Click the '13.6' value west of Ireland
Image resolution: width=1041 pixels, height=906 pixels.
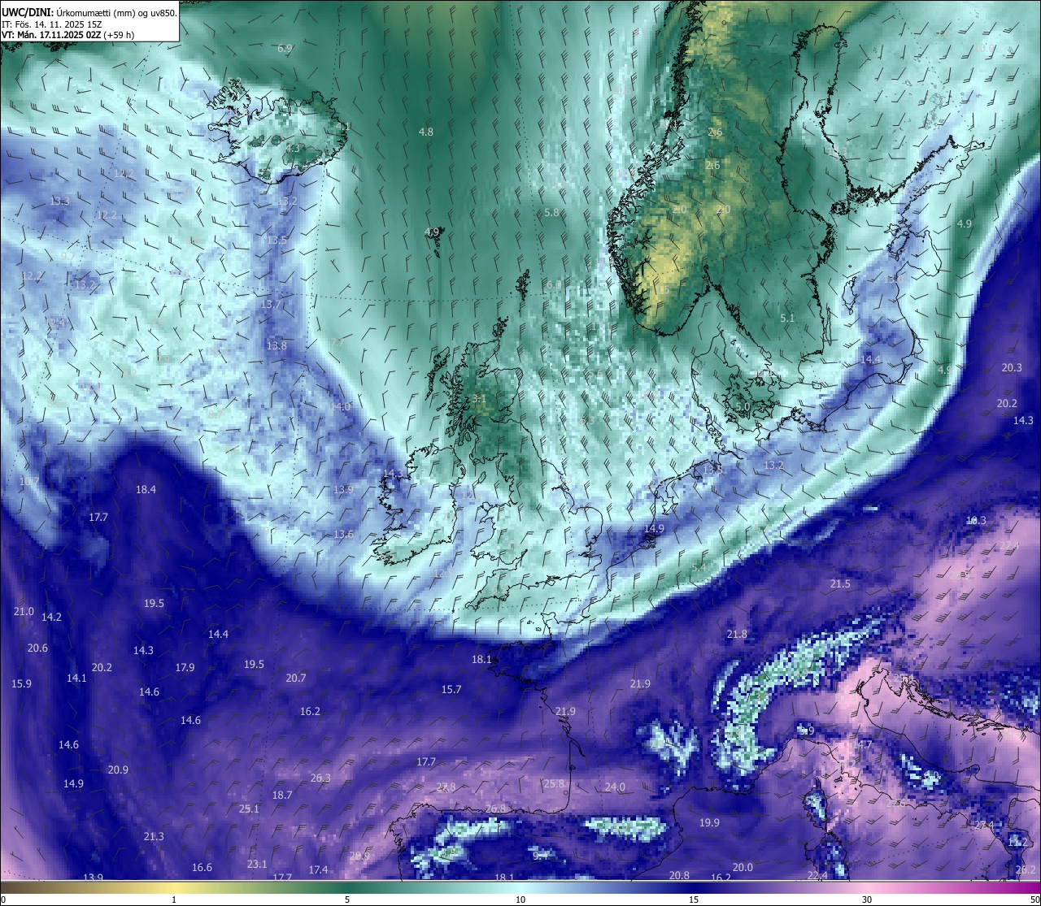tap(344, 535)
